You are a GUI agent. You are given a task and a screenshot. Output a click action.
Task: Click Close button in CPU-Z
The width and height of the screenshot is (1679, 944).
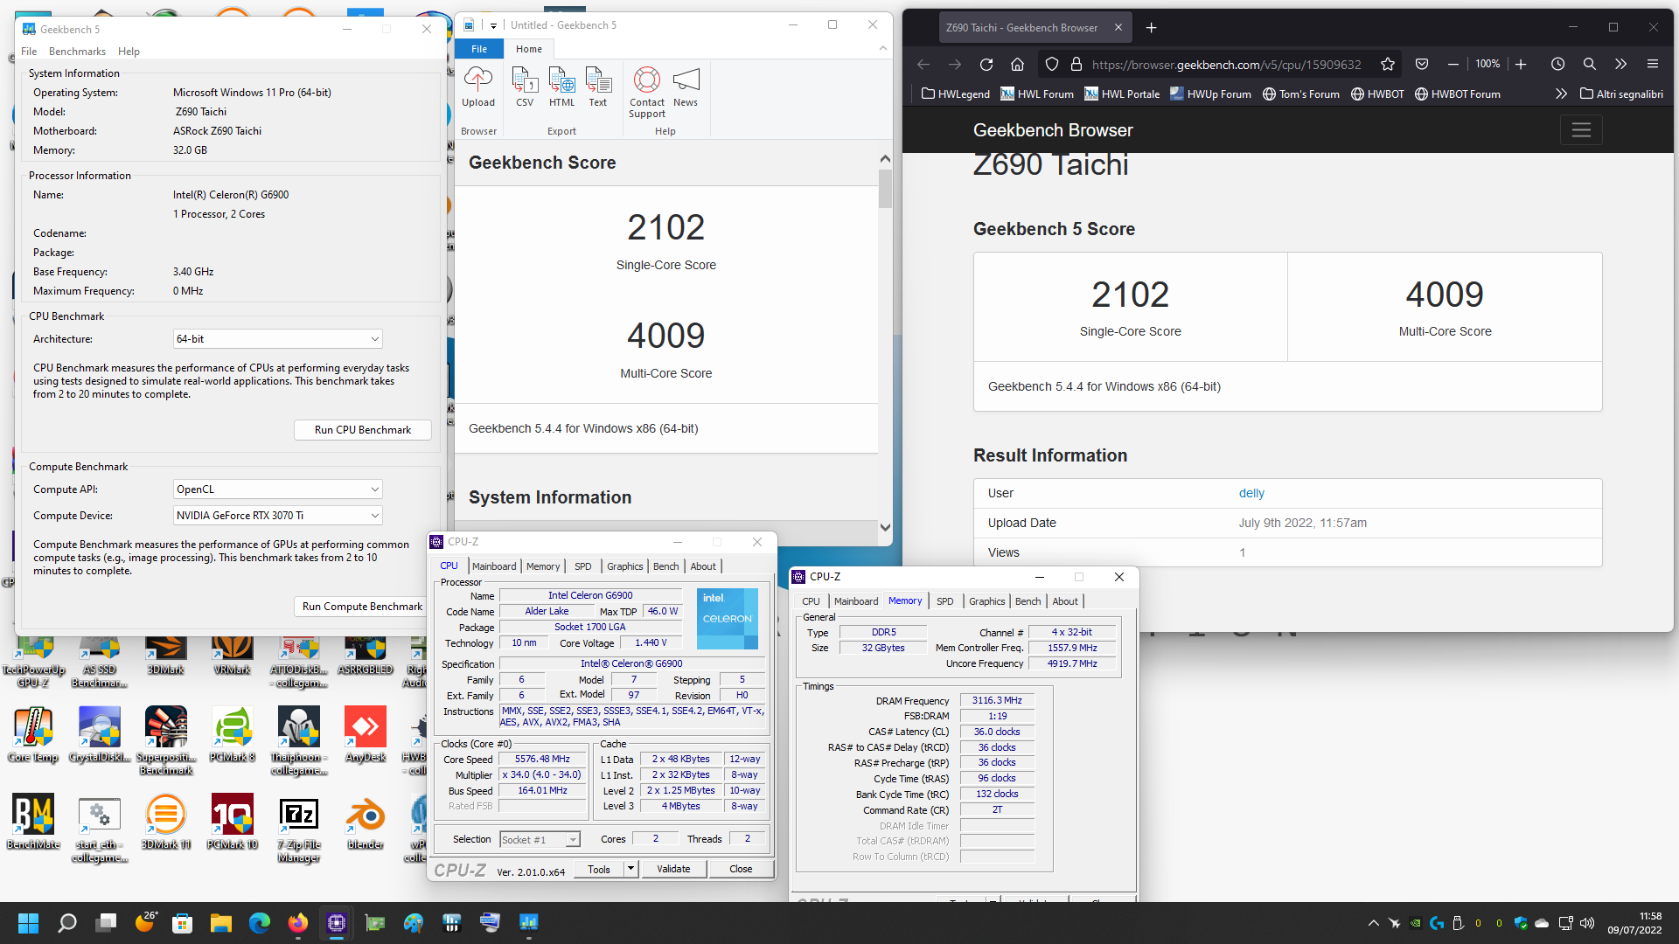point(741,869)
